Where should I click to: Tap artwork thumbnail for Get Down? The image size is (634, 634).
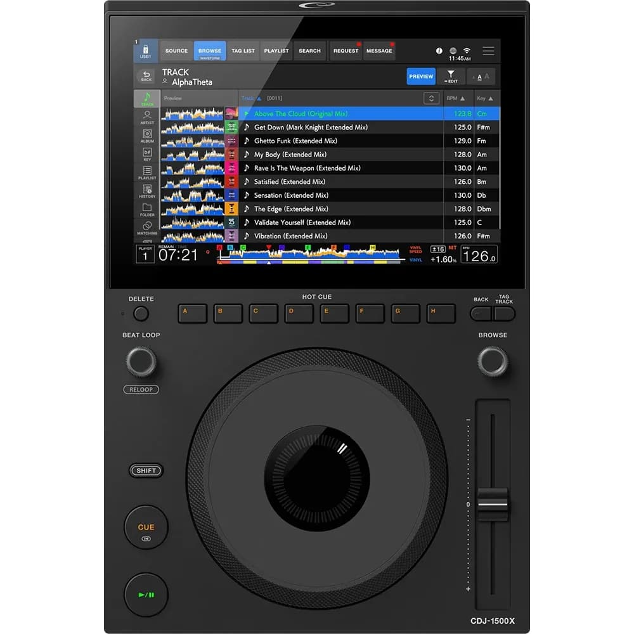pyautogui.click(x=231, y=127)
